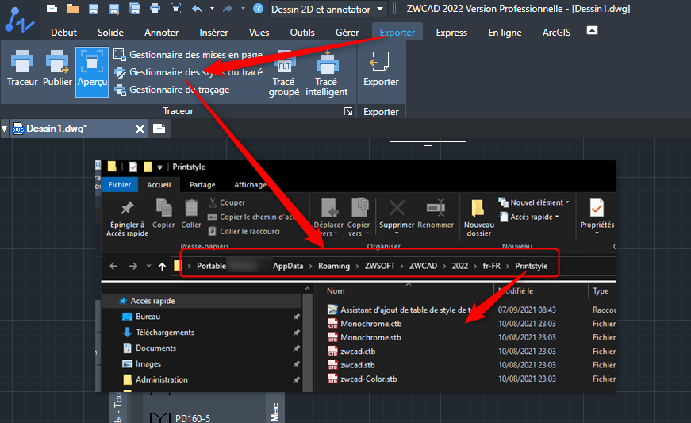Open the recent locations dropdown in Explorer
The image size is (691, 423).
[x=148, y=266]
